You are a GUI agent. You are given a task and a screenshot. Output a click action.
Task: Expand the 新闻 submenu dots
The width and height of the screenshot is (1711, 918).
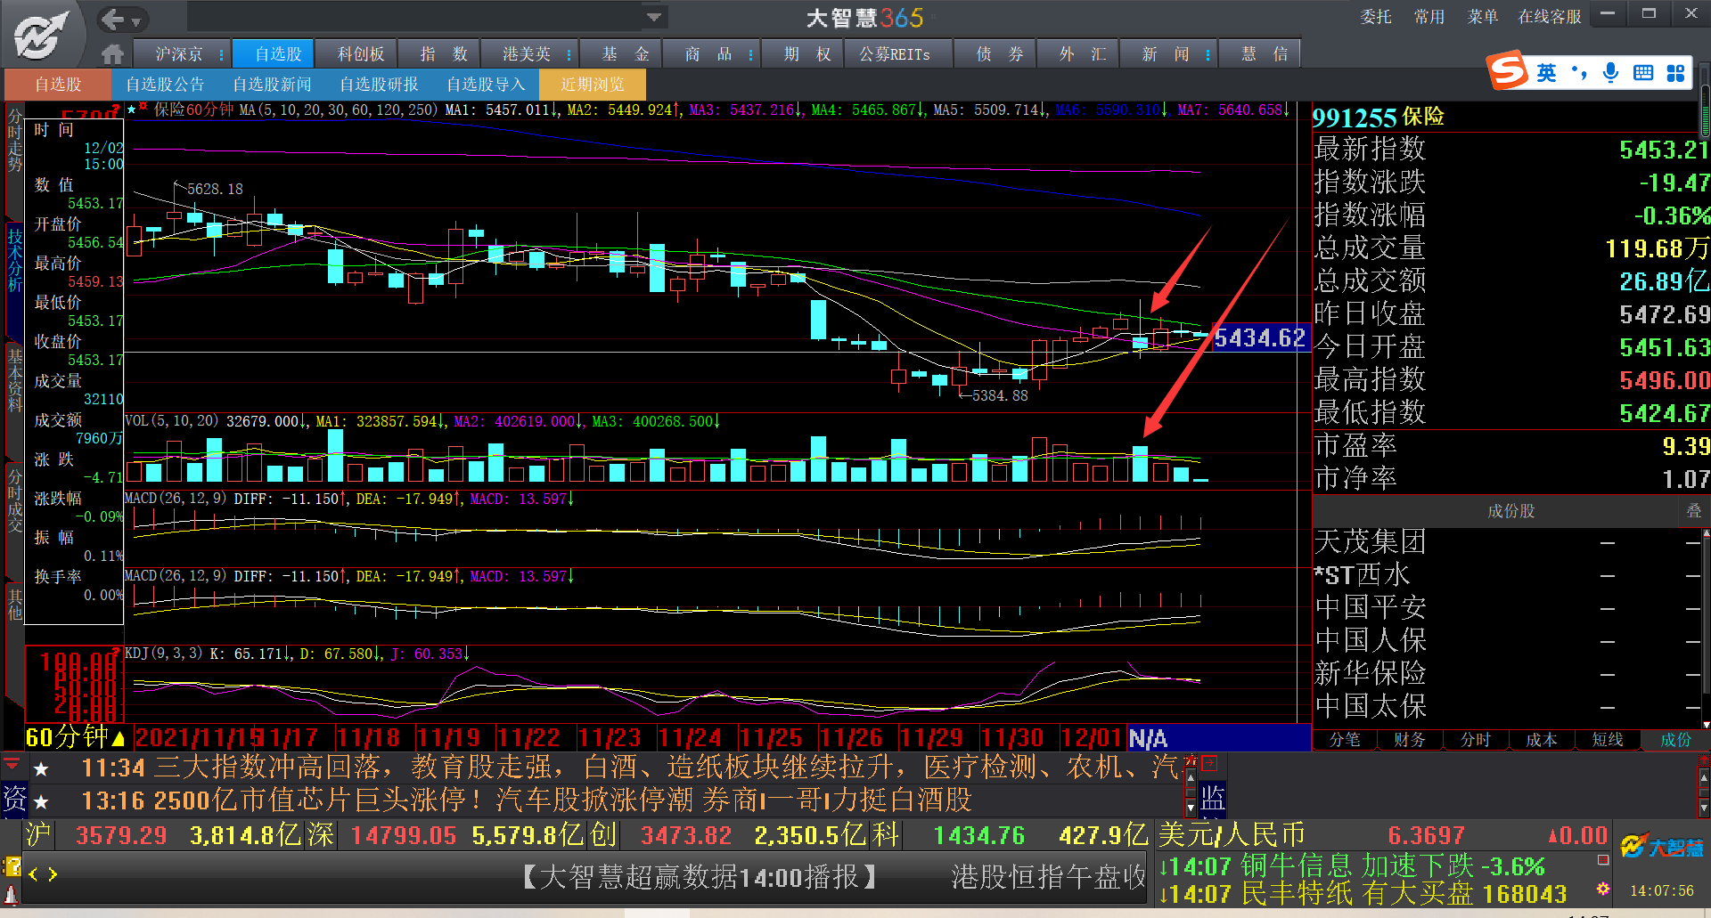pos(1208,54)
